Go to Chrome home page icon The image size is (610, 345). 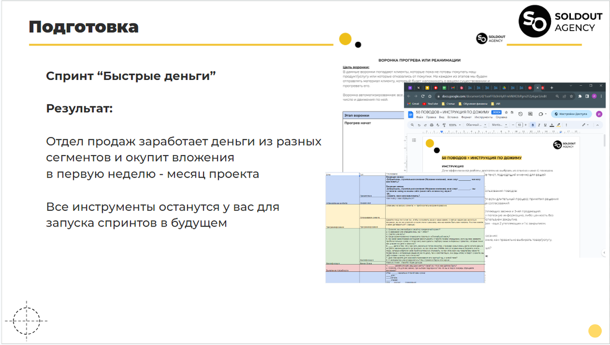pyautogui.click(x=430, y=96)
